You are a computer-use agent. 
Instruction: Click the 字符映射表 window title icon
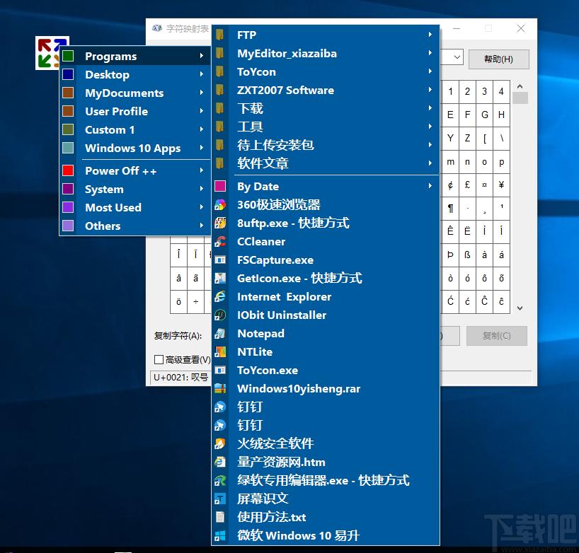pyautogui.click(x=157, y=28)
